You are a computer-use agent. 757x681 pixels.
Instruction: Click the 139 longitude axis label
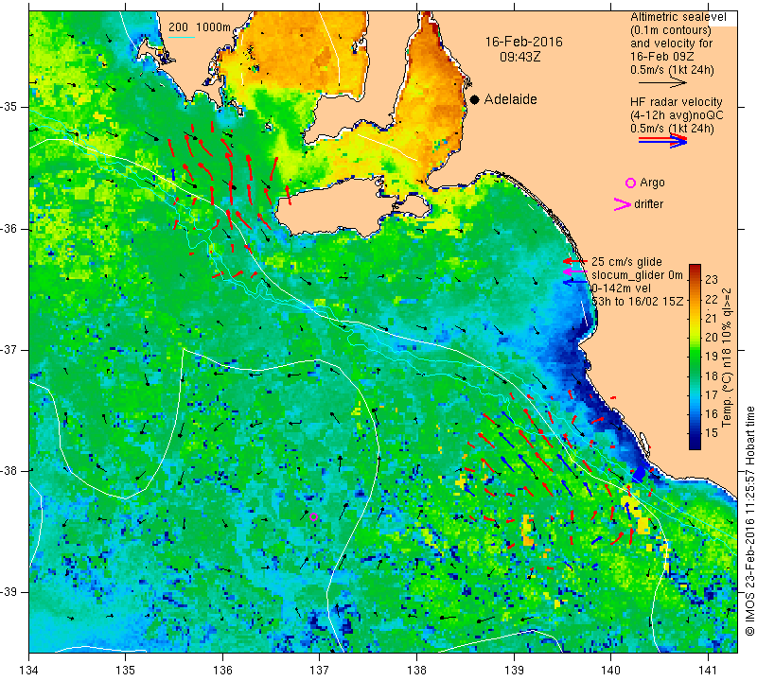[514, 671]
